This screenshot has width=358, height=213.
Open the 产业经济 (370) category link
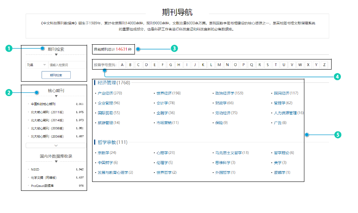pos(109,93)
